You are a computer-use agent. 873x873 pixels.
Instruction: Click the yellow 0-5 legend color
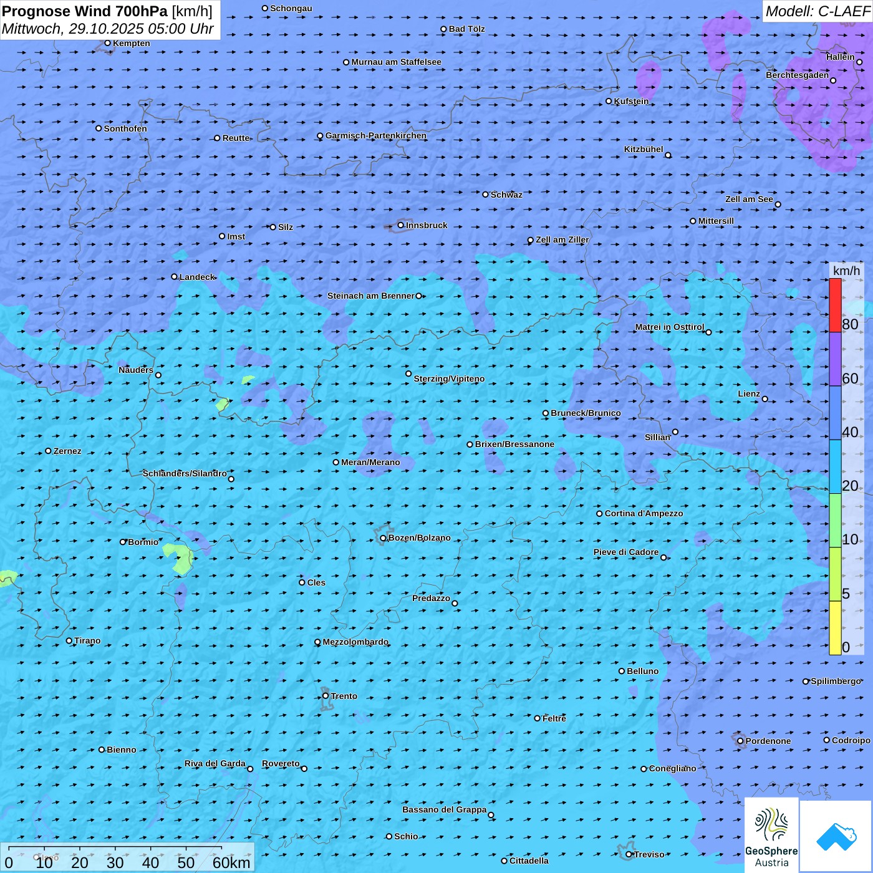(x=835, y=628)
